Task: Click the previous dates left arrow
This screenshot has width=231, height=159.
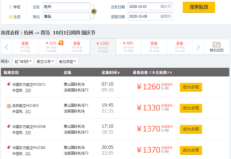Action: pyautogui.click(x=6, y=47)
